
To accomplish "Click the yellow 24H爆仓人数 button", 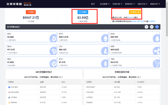I will (135, 12).
